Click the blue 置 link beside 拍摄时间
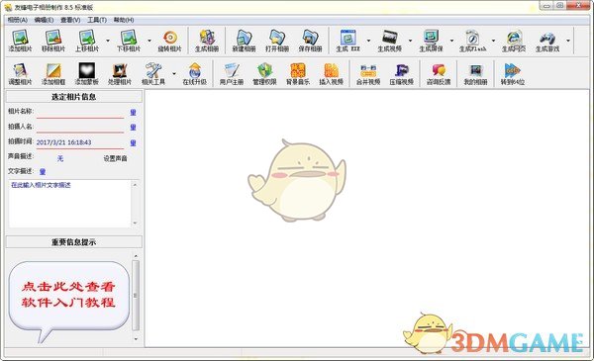 (133, 142)
